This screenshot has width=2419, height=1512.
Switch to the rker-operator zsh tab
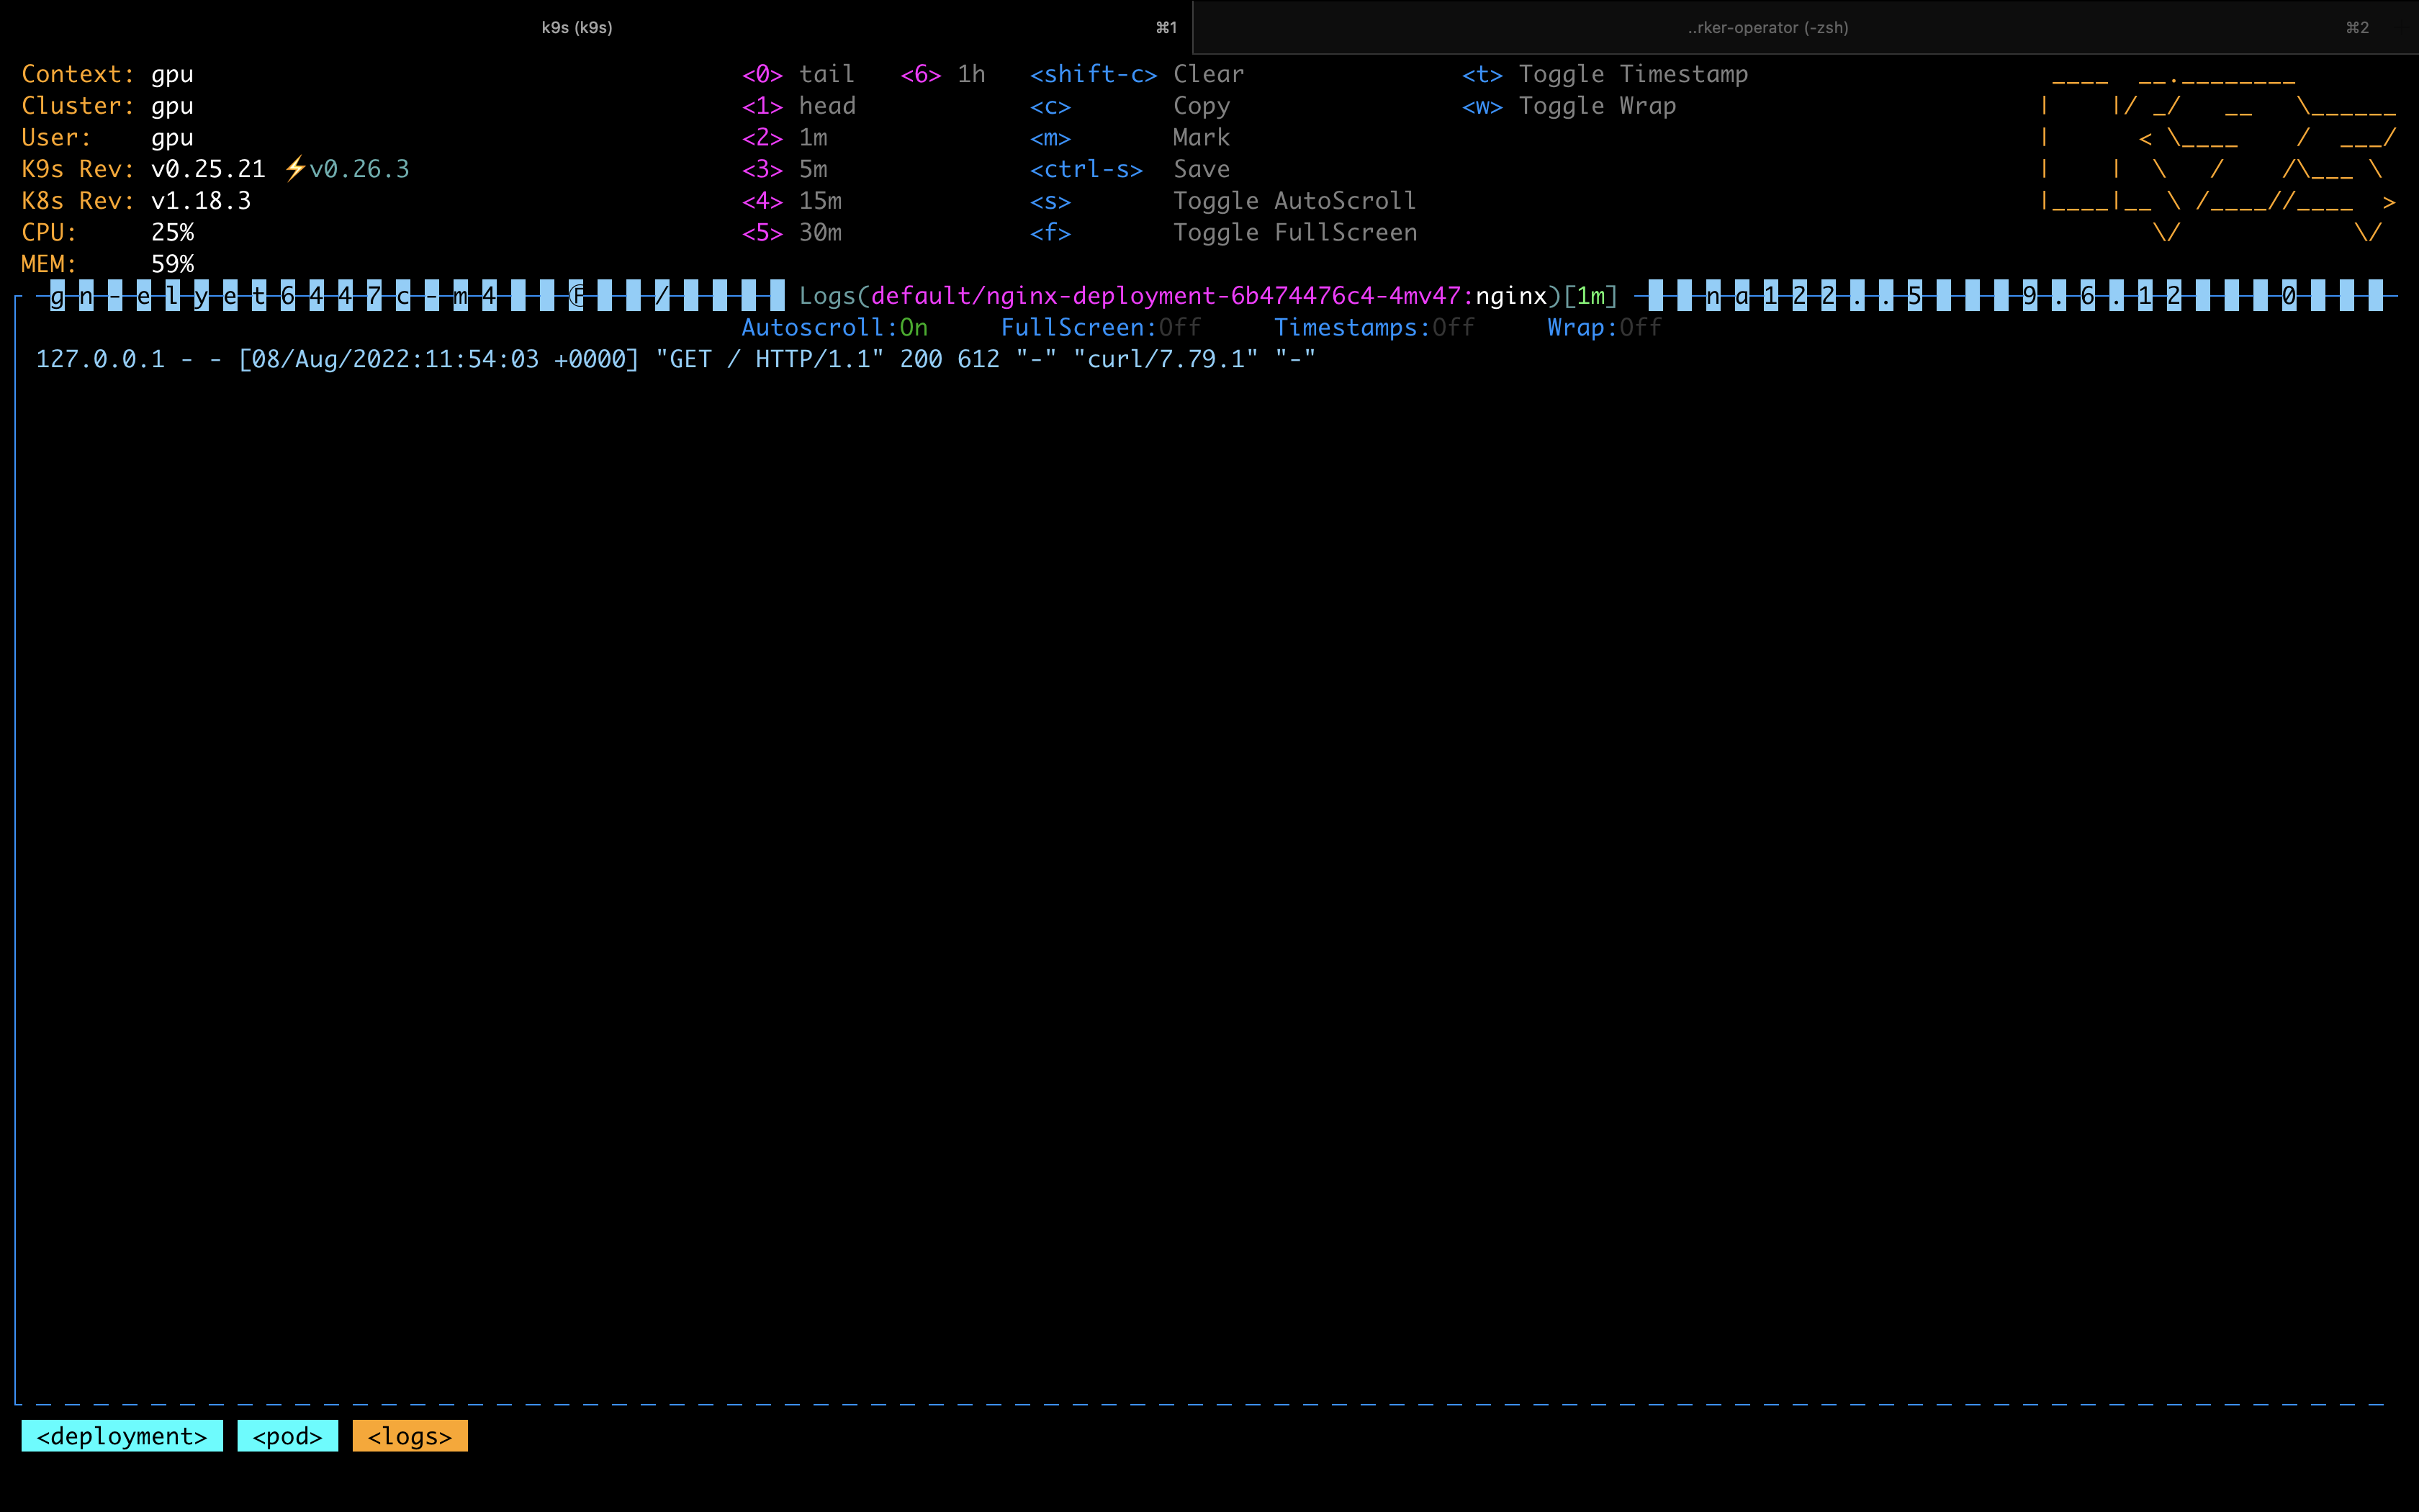tap(1767, 27)
